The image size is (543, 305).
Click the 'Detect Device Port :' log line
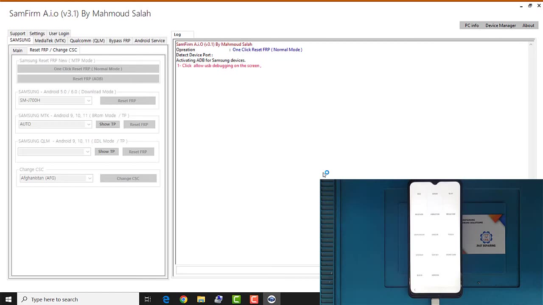coord(194,55)
